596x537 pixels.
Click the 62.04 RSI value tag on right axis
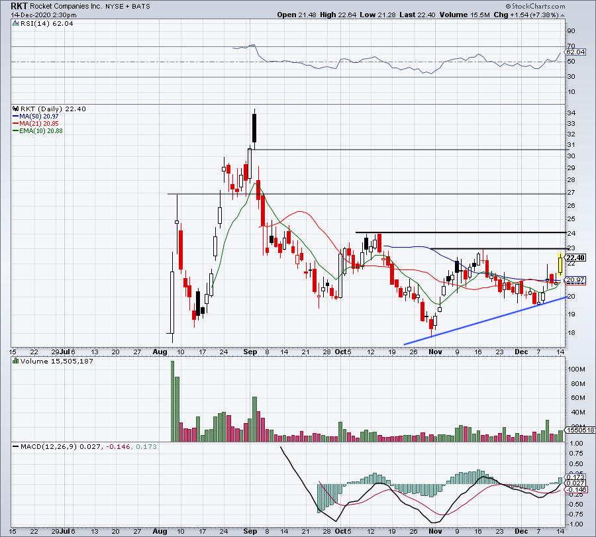[575, 52]
